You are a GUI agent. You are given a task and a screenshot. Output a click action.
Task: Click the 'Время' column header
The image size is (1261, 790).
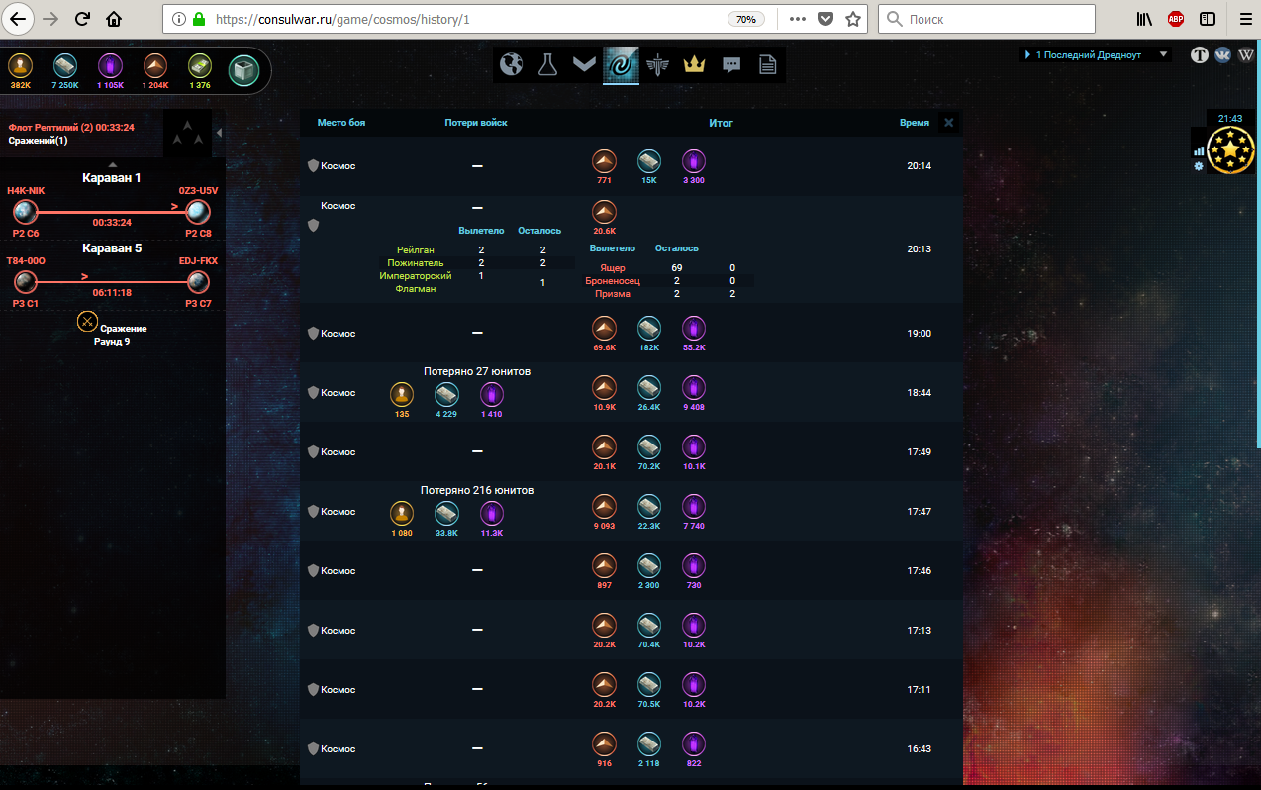pos(914,123)
